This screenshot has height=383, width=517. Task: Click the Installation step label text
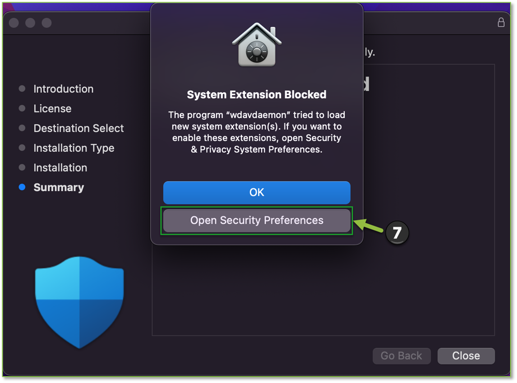[60, 167]
